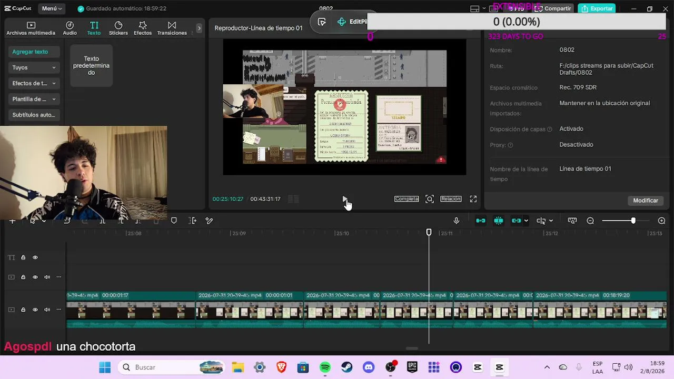Screen dimensions: 674x379
Task: Zoom out the timeline with the minus icon
Action: (590, 221)
